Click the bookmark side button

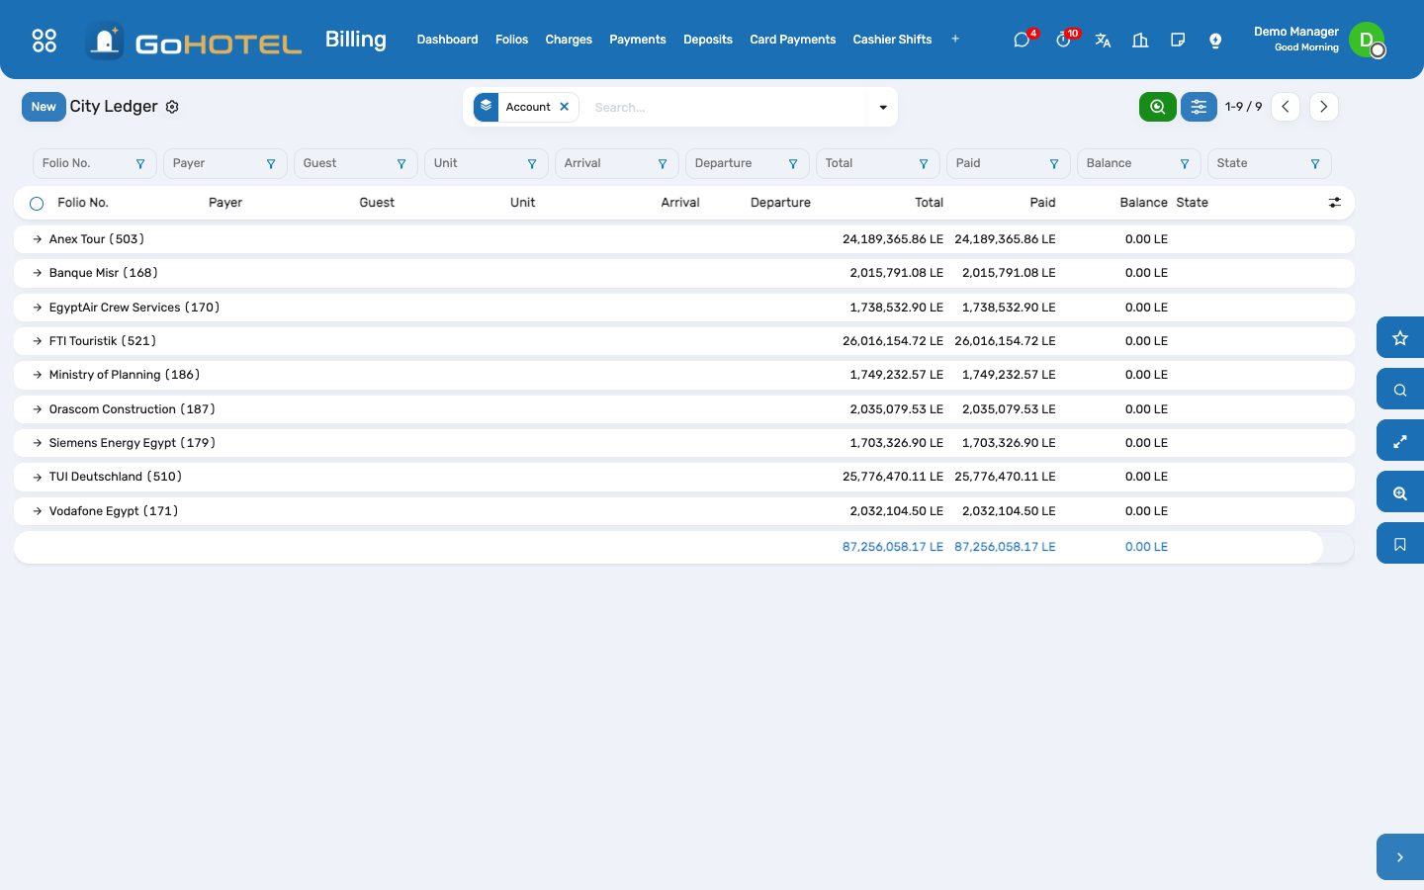pyautogui.click(x=1400, y=544)
